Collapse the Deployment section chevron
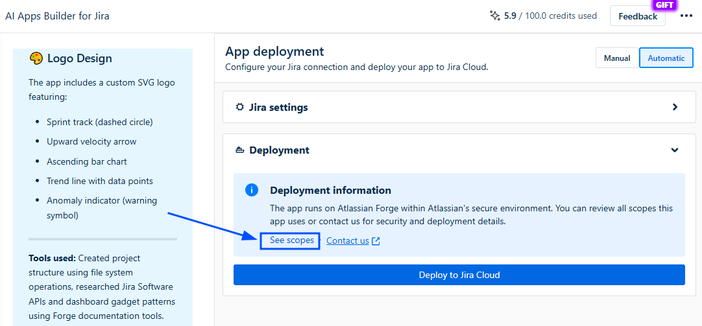The image size is (702, 326). (675, 150)
